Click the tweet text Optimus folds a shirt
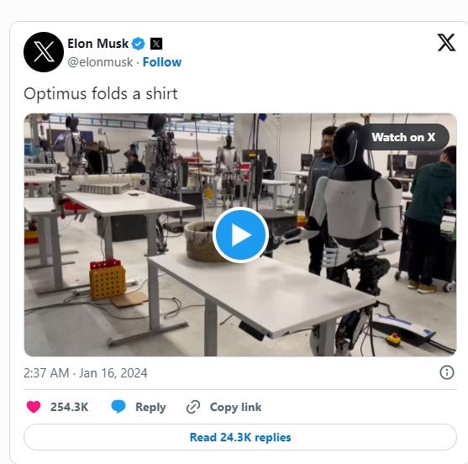 click(101, 94)
